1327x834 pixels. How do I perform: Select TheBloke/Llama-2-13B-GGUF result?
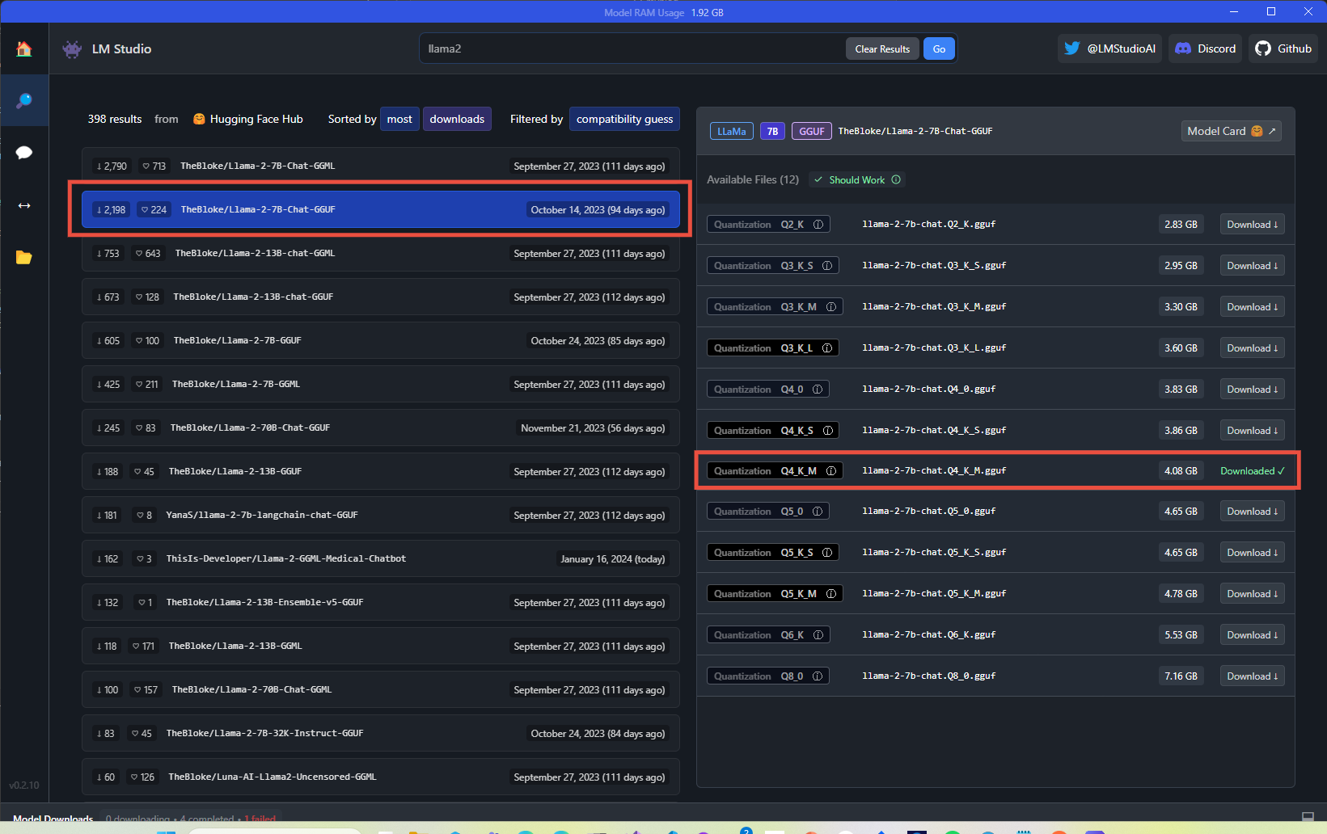click(381, 471)
